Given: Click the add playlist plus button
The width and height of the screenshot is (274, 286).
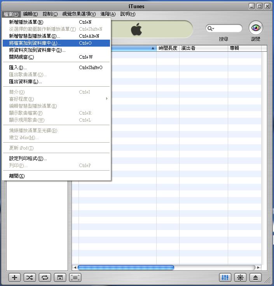Looking at the screenshot, I should [x=14, y=277].
